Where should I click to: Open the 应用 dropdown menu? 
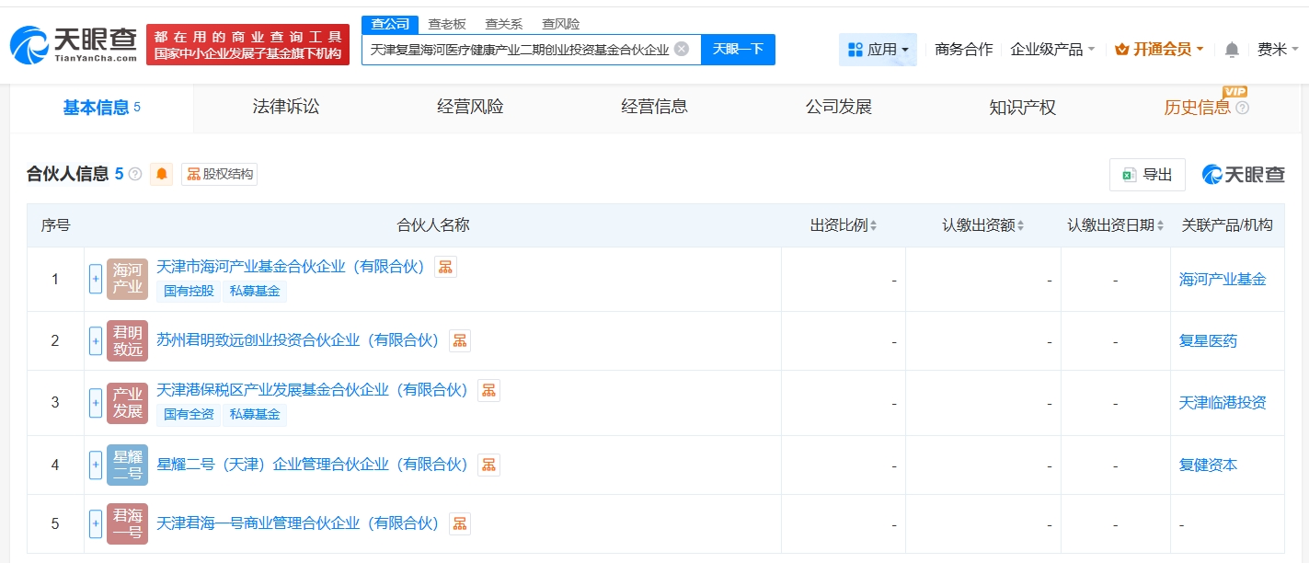point(878,50)
